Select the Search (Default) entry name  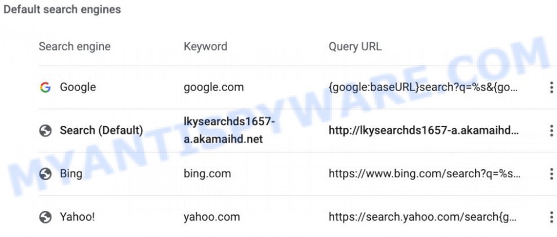pos(101,130)
